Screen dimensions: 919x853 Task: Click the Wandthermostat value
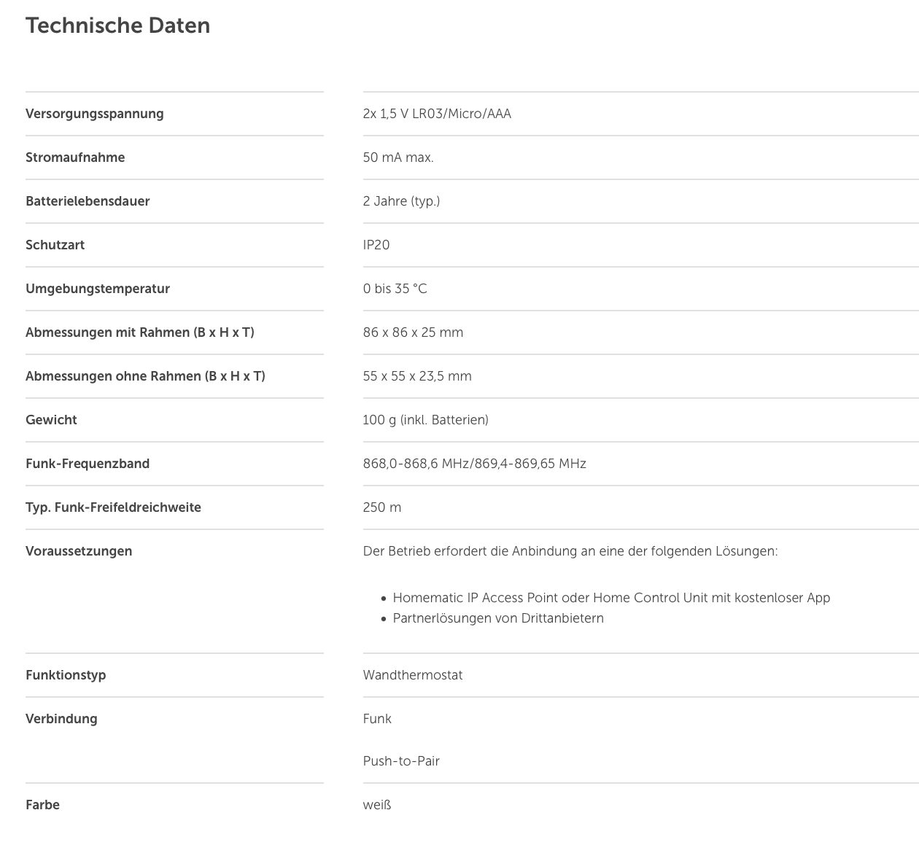point(413,675)
